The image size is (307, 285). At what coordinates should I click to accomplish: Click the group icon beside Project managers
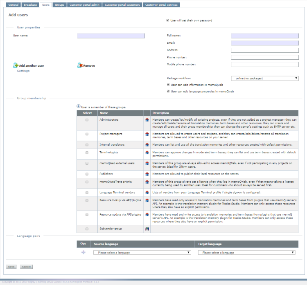click(x=147, y=134)
